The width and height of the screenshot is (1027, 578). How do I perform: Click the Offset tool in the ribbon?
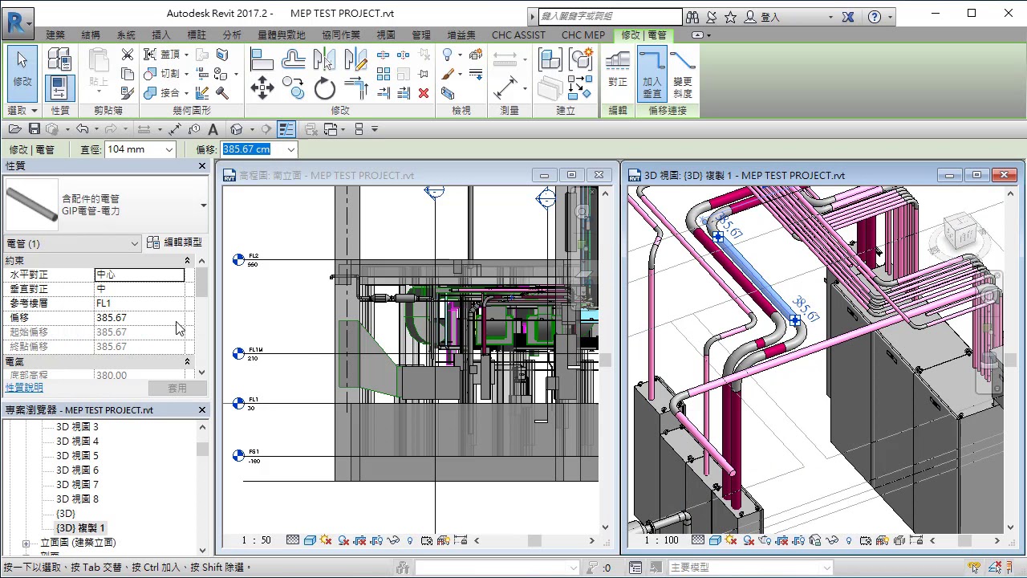[294, 59]
